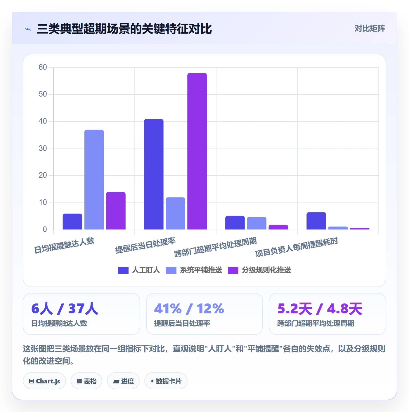This screenshot has height=412, width=409.
Task: Click the y-axis value 60
Action: [x=43, y=67]
